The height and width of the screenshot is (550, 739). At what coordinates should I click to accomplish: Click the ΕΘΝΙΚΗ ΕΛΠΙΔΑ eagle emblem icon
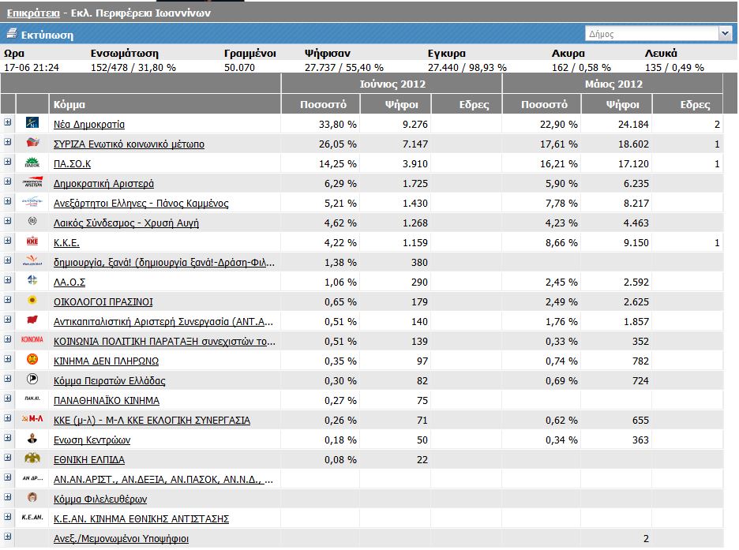[32, 458]
